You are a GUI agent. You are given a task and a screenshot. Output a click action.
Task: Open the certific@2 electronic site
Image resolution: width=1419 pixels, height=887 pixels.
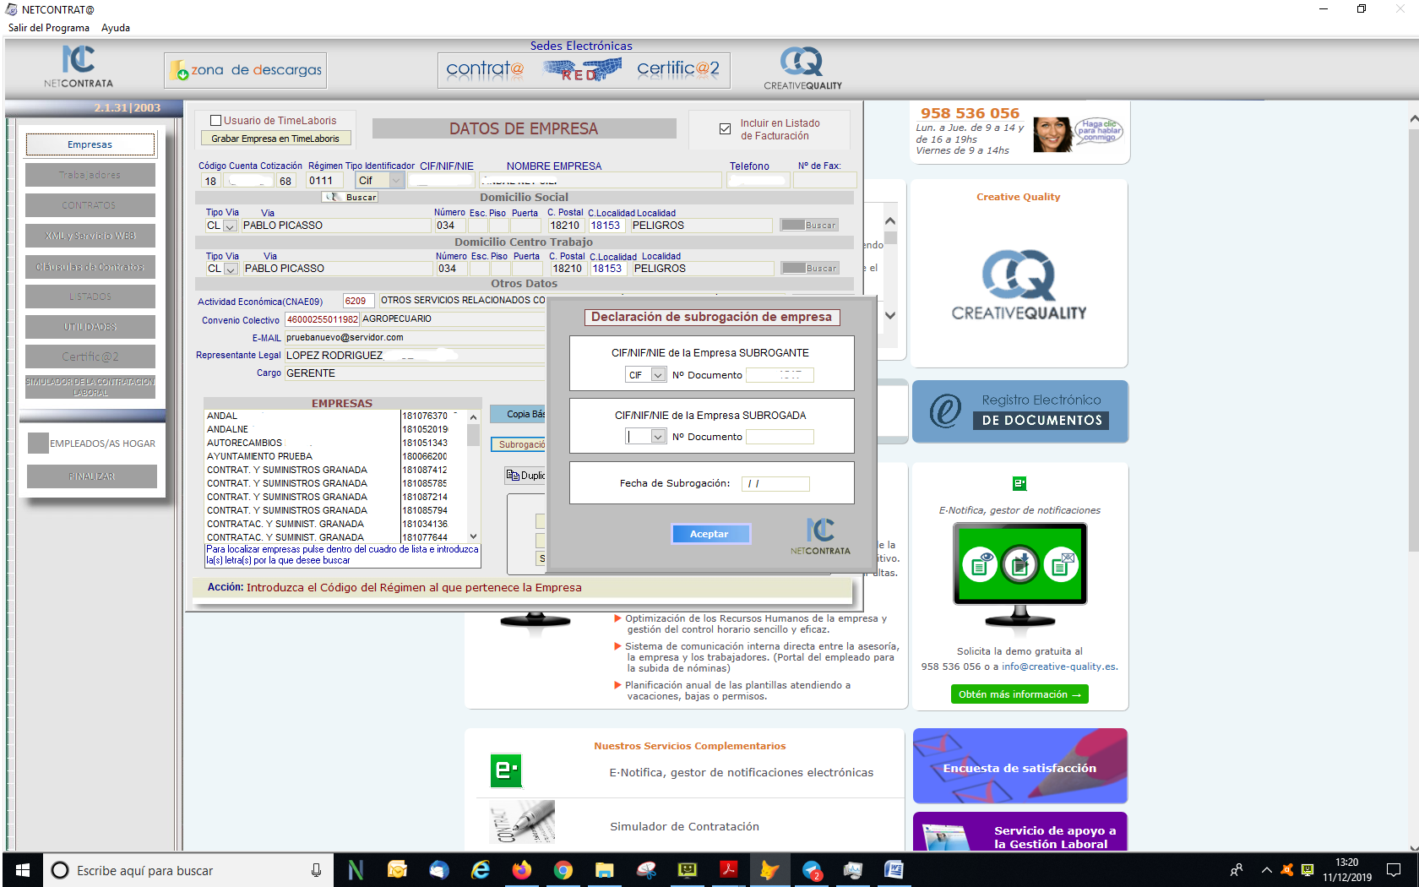pyautogui.click(x=678, y=69)
